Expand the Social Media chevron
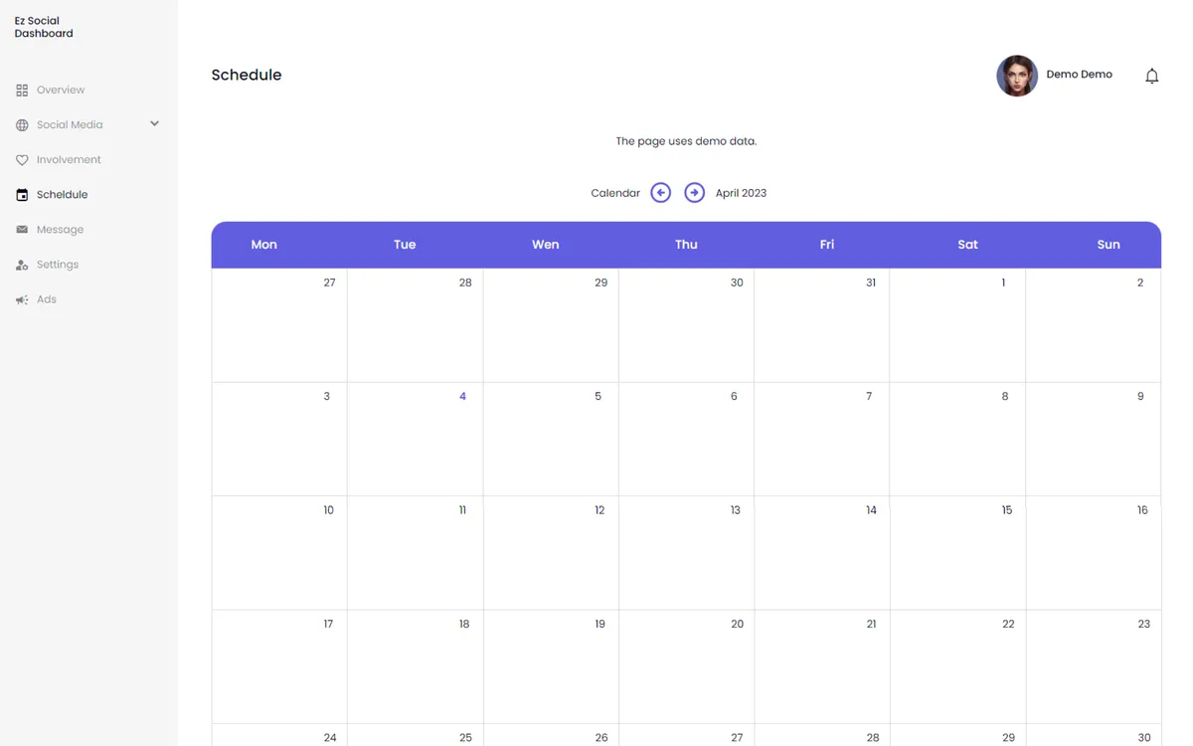The image size is (1193, 746). click(x=154, y=124)
